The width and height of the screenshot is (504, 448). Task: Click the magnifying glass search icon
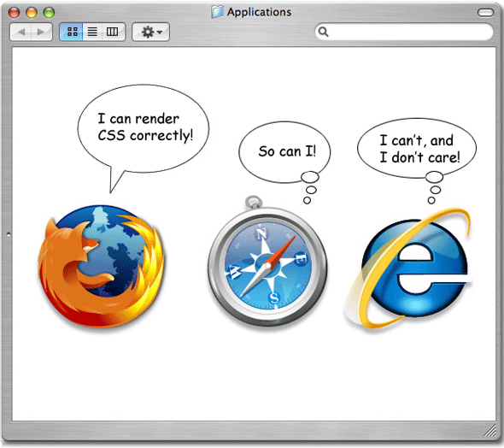click(323, 32)
